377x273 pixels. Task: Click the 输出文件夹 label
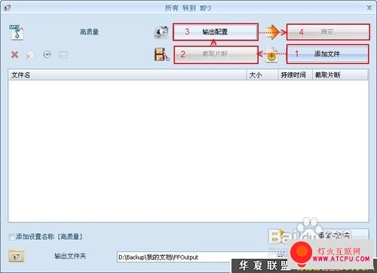pos(70,256)
